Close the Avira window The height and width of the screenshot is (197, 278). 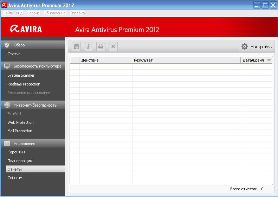(273, 5)
